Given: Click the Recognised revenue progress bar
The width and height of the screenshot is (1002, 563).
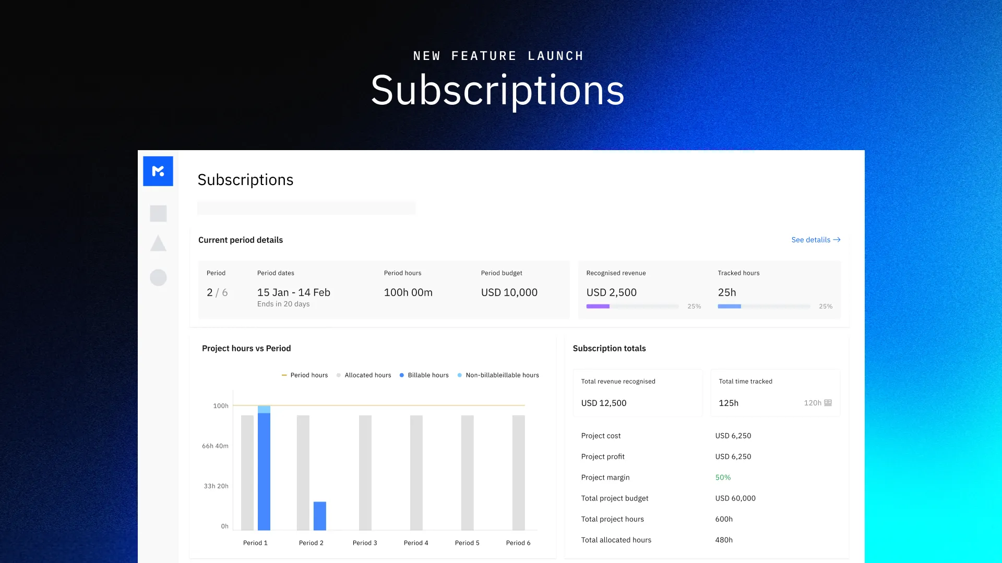Looking at the screenshot, I should tap(632, 307).
